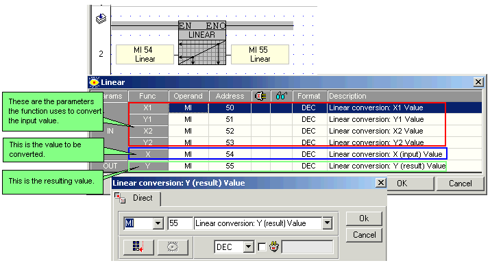Expand the Linear conversion description dropdown

(327, 223)
